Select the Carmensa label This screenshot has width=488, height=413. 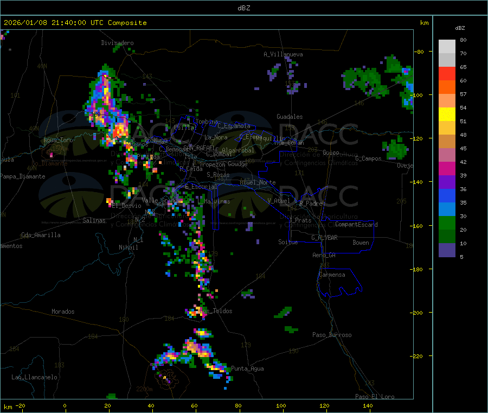332,275
